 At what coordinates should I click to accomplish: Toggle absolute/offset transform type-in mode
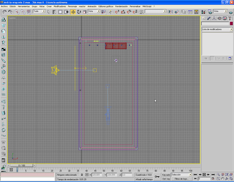pos(87,175)
